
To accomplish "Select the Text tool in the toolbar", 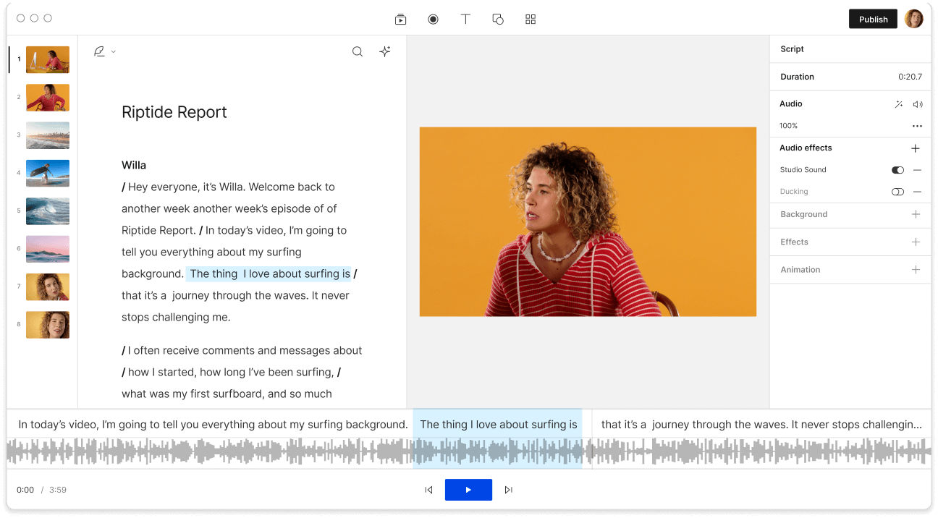I will 465,19.
